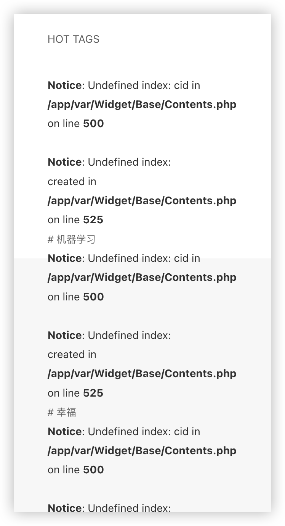The image size is (285, 526).
Task: Click 'on line 500' text below the 幸福 tag
Action: (76, 470)
